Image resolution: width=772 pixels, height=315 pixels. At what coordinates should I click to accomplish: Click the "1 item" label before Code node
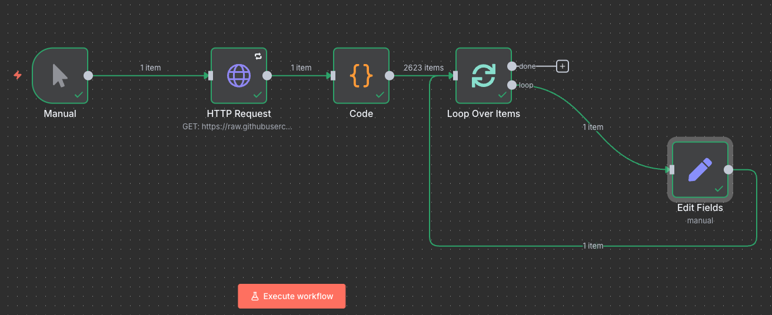point(301,68)
